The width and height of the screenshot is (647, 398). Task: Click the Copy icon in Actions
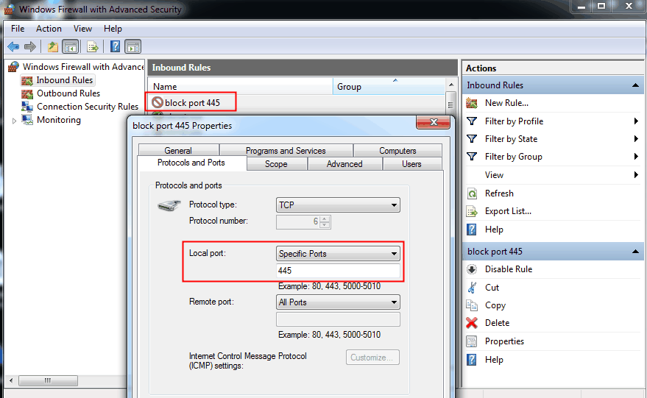(472, 305)
